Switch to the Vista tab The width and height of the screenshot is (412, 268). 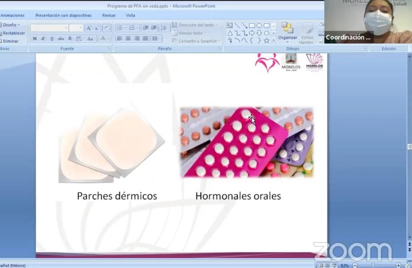(x=130, y=16)
